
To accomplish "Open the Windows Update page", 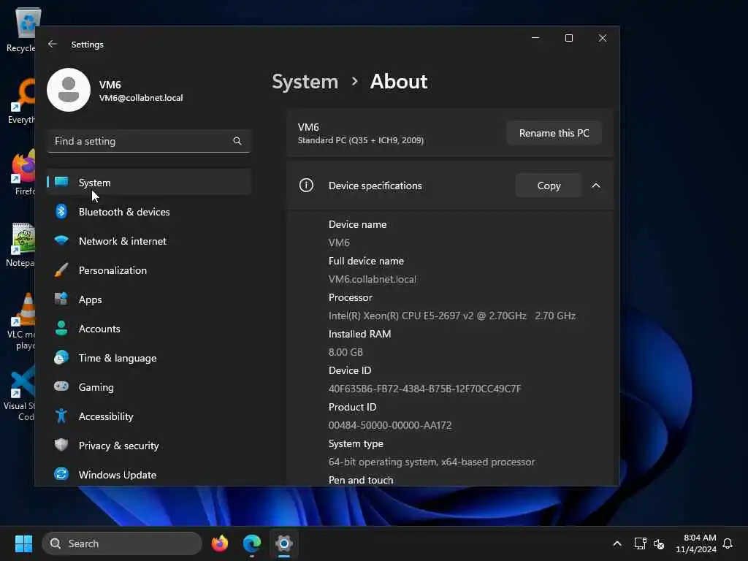I will coord(149,474).
